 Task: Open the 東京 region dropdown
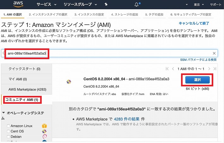click(x=199, y=4)
